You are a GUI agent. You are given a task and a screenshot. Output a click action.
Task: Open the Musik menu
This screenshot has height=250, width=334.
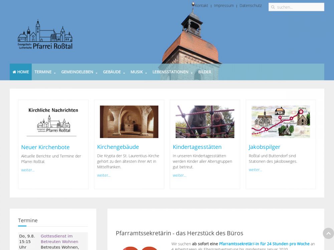click(x=139, y=72)
